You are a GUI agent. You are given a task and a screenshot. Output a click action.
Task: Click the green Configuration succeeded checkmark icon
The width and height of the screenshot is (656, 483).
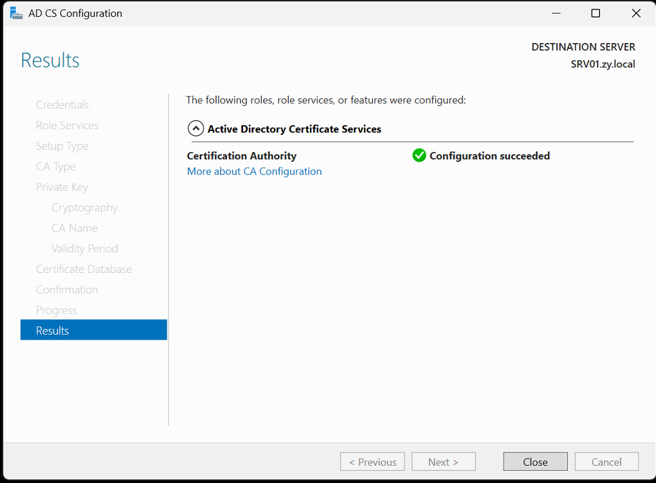coord(419,155)
